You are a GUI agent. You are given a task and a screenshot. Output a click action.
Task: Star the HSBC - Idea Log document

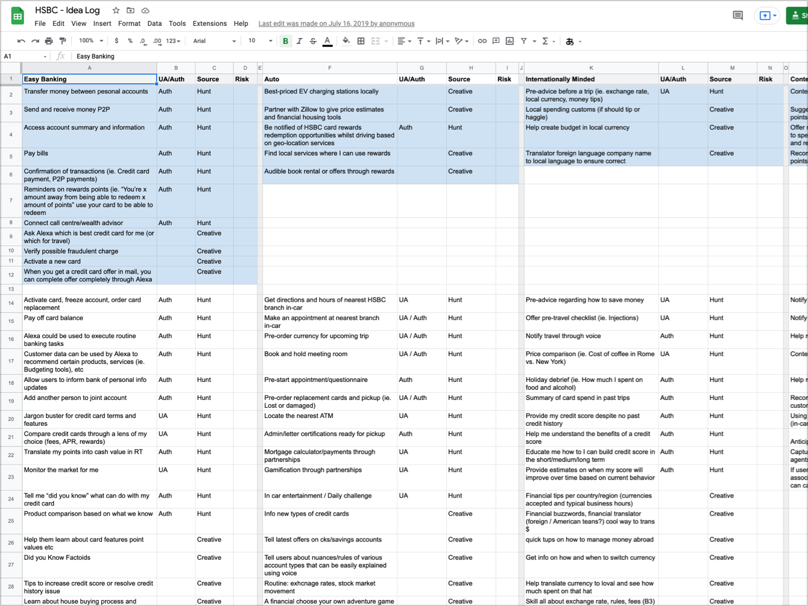[x=116, y=10]
